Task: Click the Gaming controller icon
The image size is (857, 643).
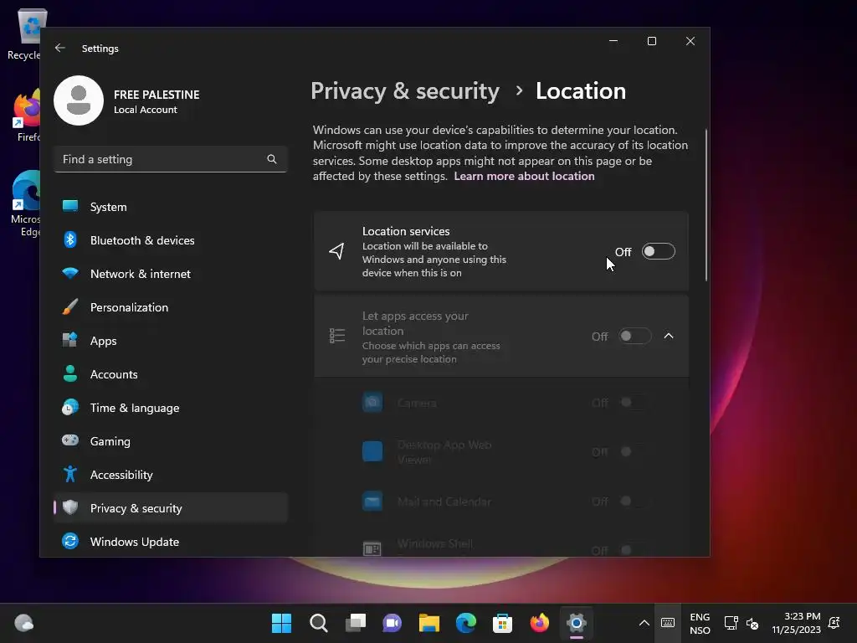Action: click(x=70, y=440)
